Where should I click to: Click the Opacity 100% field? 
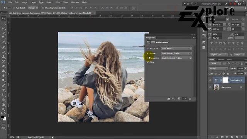[240, 69]
